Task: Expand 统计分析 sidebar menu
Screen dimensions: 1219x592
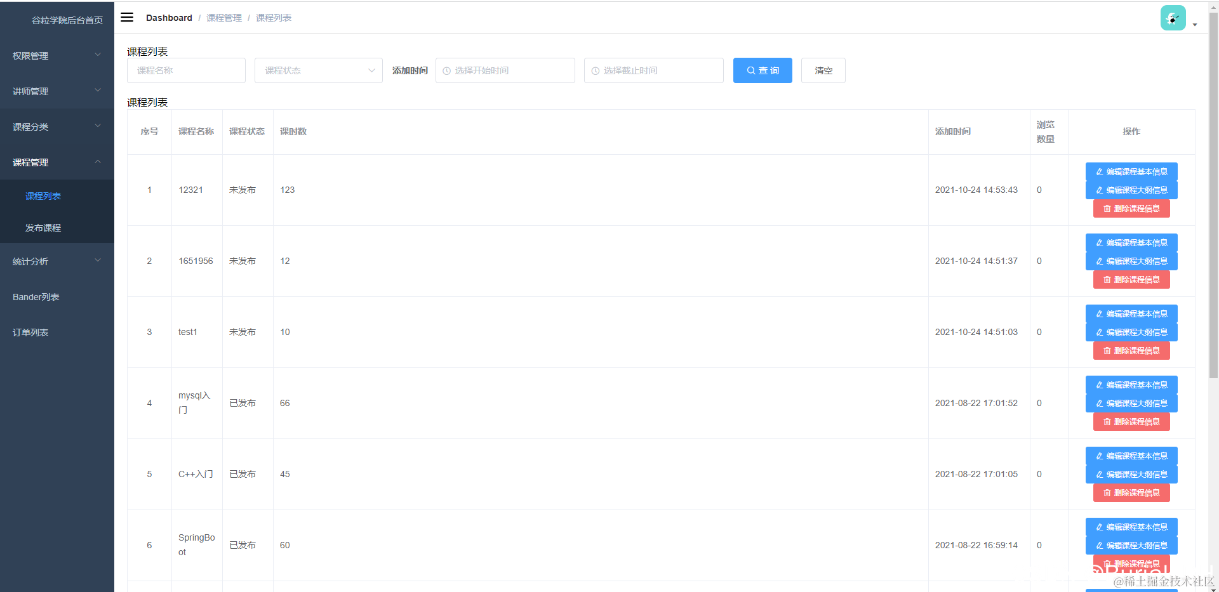Action: pos(57,261)
